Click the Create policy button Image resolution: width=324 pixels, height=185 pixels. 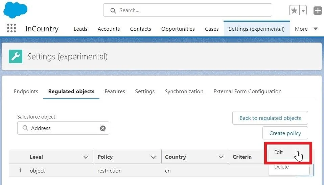point(285,133)
